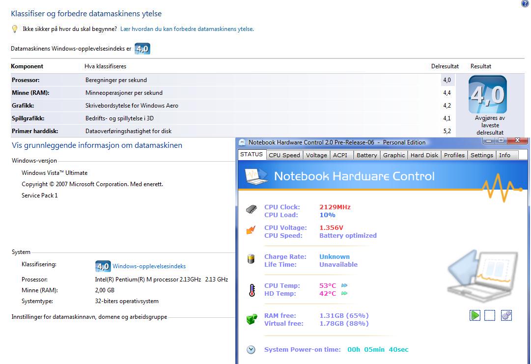531x364 pixels.
Task: Click the Skrivebordsytelse for Windows Aero text
Action: pos(132,106)
